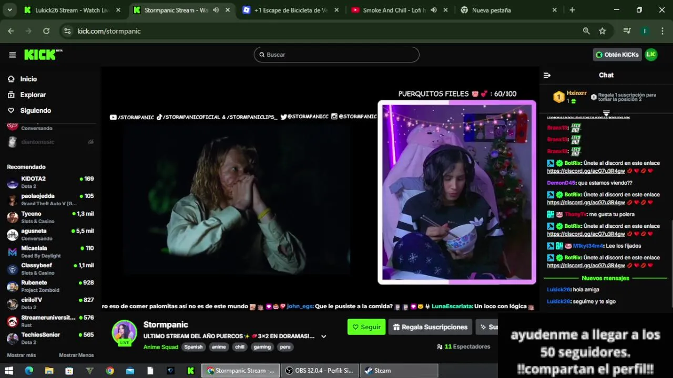
Task: Open Chrome tab search dropdown
Action: [x=9, y=10]
